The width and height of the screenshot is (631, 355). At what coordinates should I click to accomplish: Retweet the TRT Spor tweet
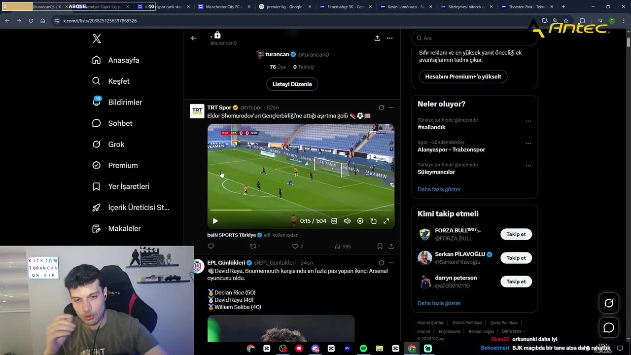(x=254, y=246)
